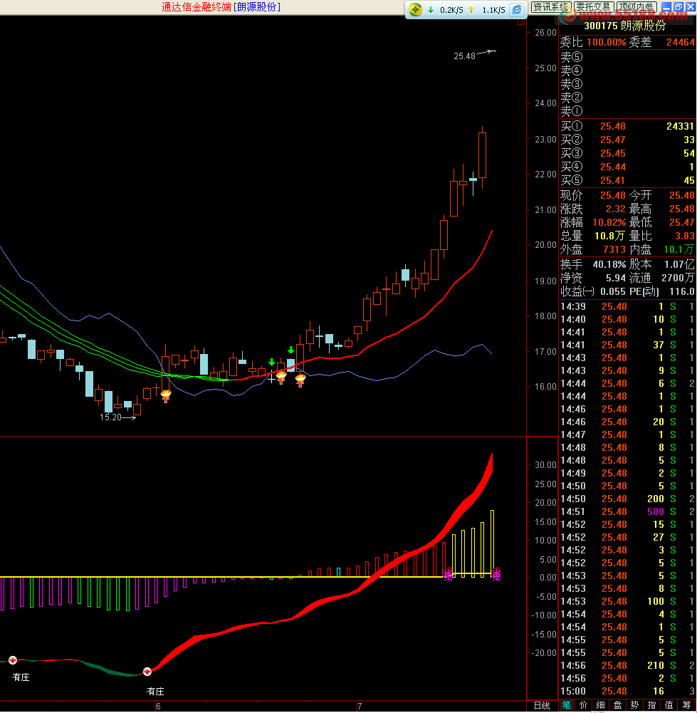Select the 筹 chip distribution tab

click(686, 705)
